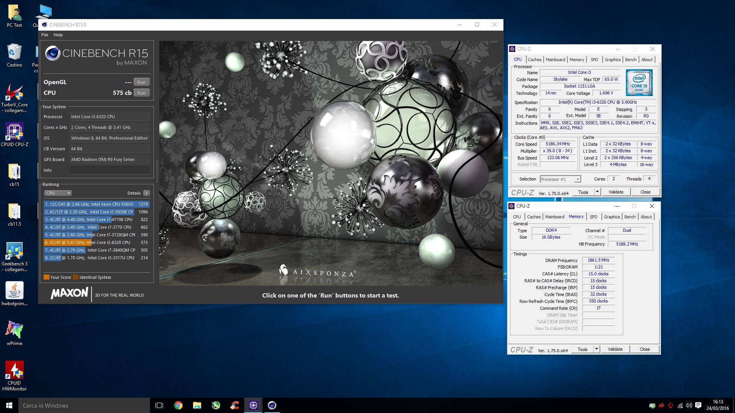
Task: Open Bench tab in upper CPU-Z
Action: point(630,60)
